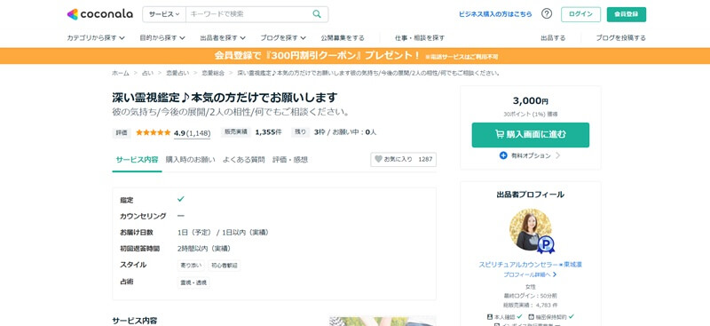This screenshot has width=710, height=326.
Task: Open the help question mark icon
Action: (547, 13)
